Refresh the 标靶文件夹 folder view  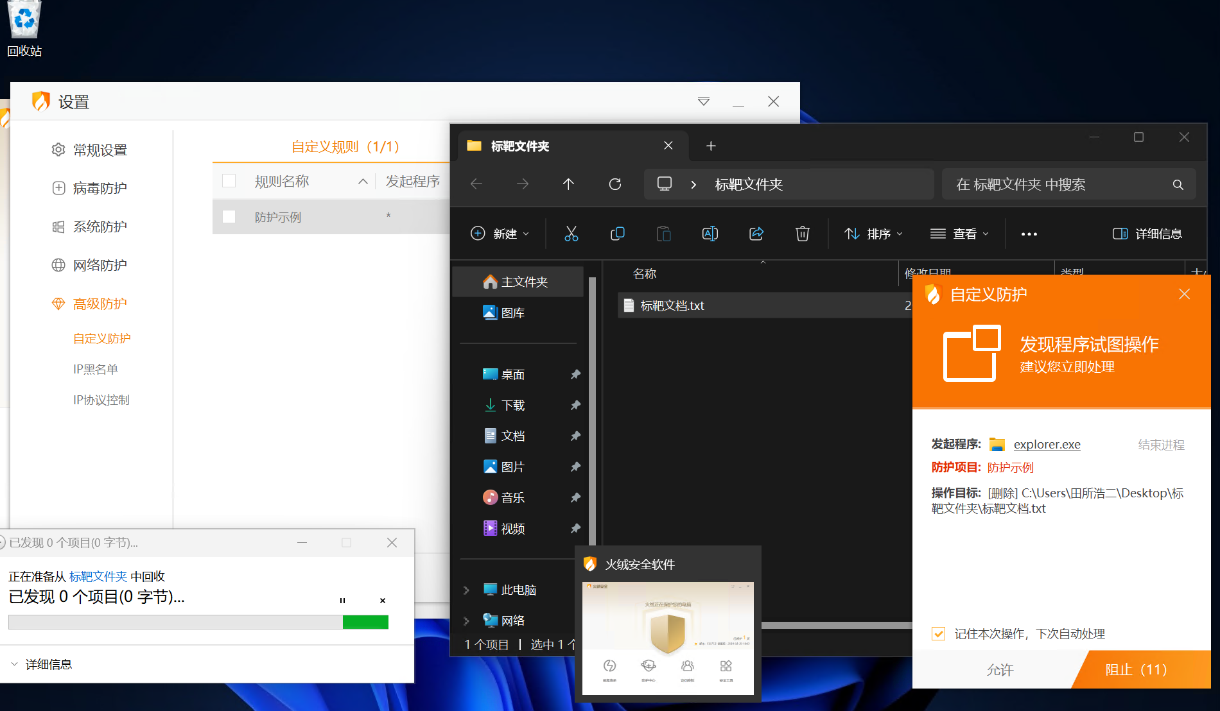click(615, 184)
